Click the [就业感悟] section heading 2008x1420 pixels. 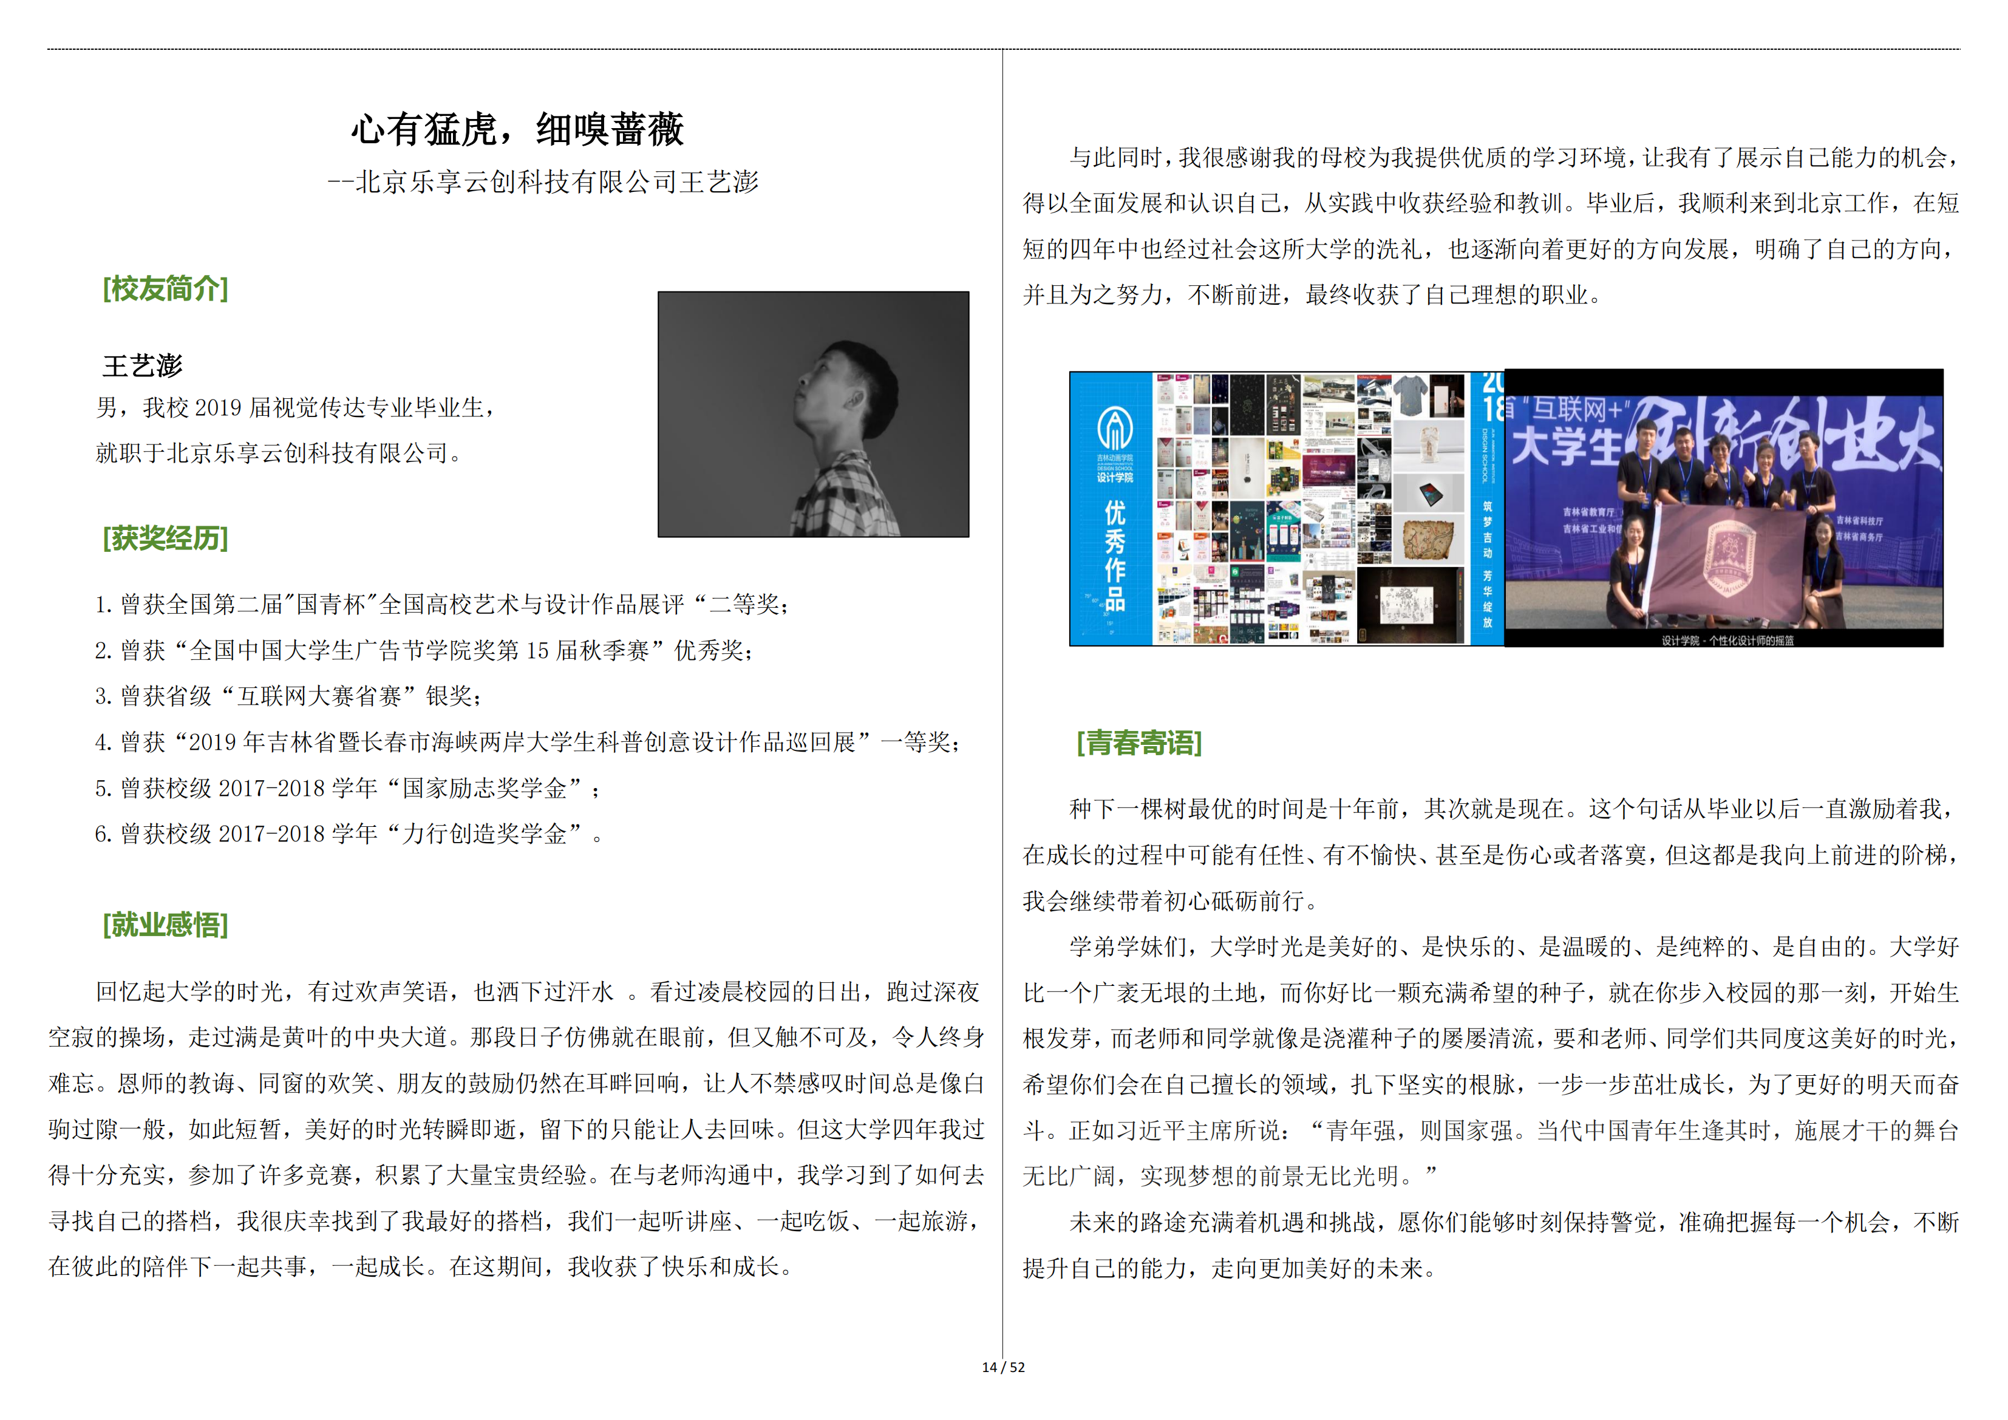[x=165, y=924]
